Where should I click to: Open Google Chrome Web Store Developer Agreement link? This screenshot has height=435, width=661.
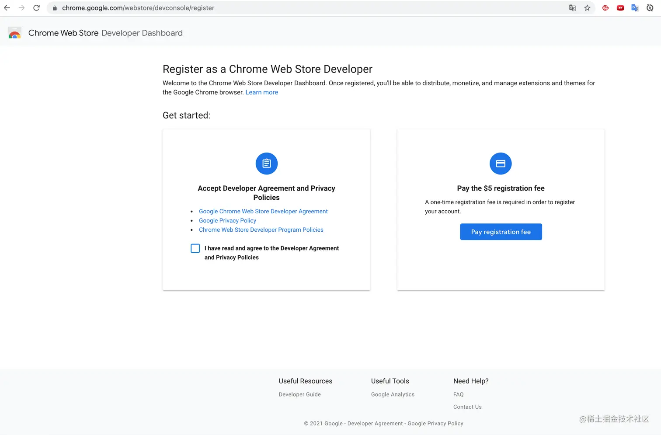[263, 211]
